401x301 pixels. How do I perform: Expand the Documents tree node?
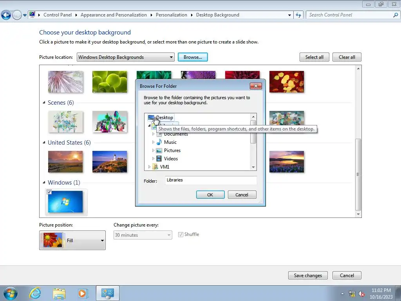coord(153,134)
